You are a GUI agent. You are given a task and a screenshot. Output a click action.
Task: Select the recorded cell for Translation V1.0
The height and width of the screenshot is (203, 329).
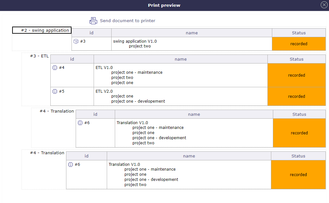coord(299,133)
